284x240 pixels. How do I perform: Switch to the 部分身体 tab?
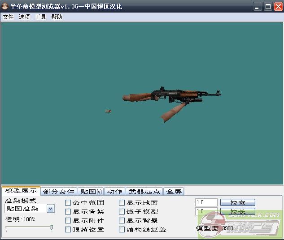tap(59, 192)
